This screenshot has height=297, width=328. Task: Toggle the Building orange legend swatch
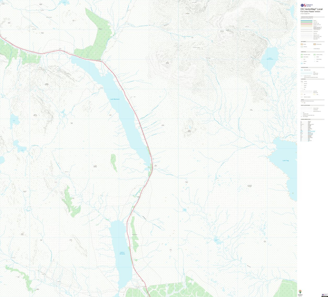point(302,44)
